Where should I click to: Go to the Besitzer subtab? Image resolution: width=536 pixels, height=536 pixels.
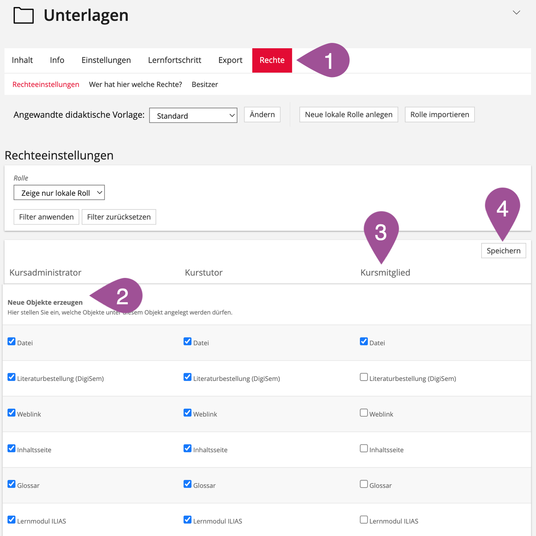(205, 85)
